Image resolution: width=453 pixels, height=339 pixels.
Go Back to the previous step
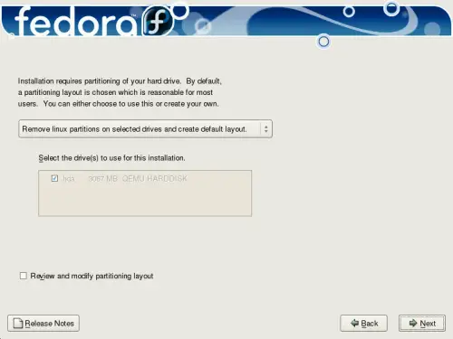click(363, 324)
